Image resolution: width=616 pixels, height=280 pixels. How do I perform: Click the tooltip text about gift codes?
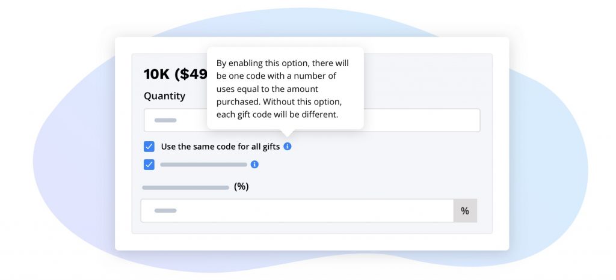pyautogui.click(x=283, y=88)
